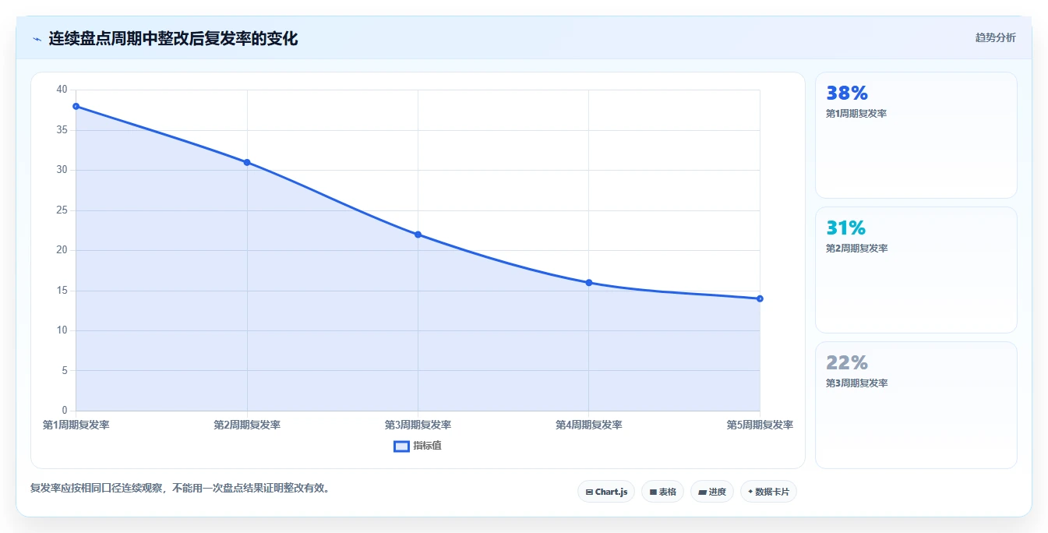Open the 38% 第1周期复发率 card
The height and width of the screenshot is (533, 1048).
click(x=916, y=136)
